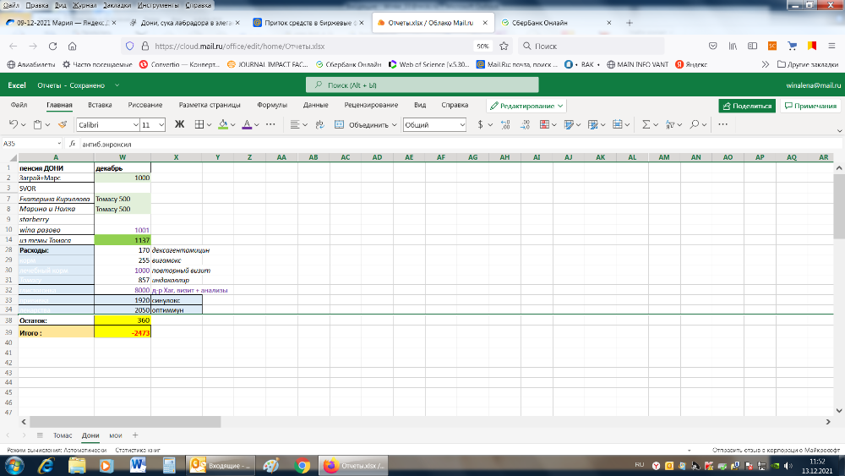The width and height of the screenshot is (845, 476).
Task: Click the fx insert function icon
Action: pyautogui.click(x=72, y=144)
